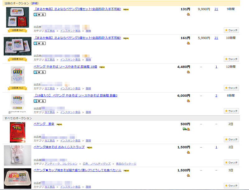Open ペヤング焼きそば おみくじストラップ listing
The height and width of the screenshot is (190, 249).
click(x=59, y=147)
